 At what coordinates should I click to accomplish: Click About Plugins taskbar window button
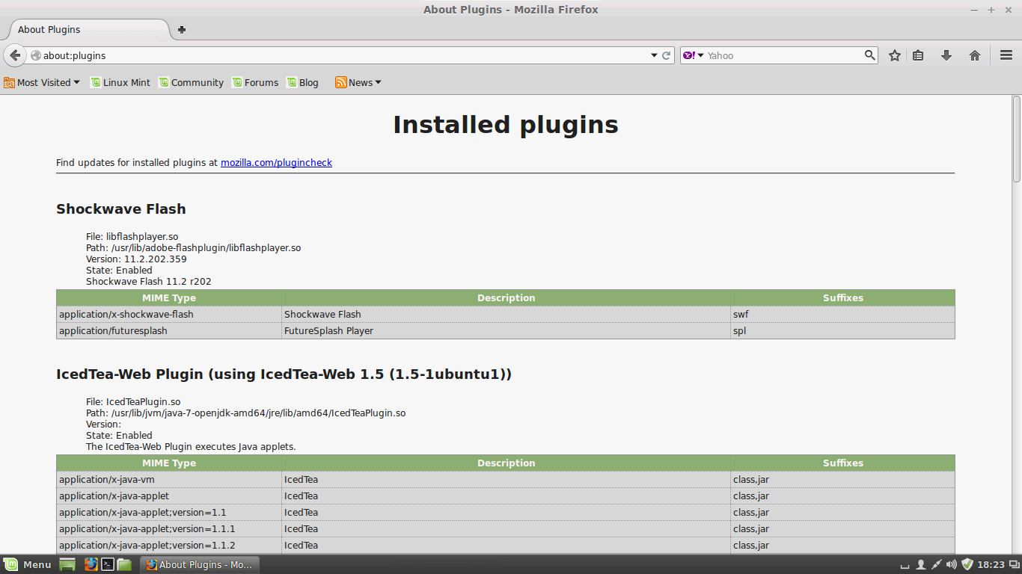pyautogui.click(x=199, y=564)
